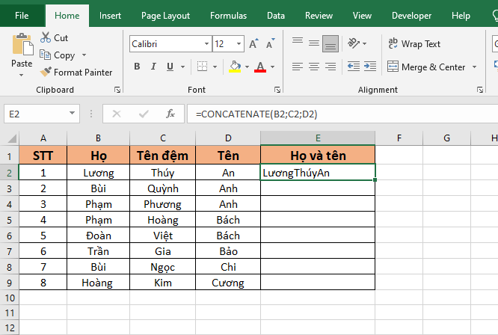Cut the selection with scissors icon
Image resolution: width=498 pixels, height=335 pixels.
click(x=46, y=37)
